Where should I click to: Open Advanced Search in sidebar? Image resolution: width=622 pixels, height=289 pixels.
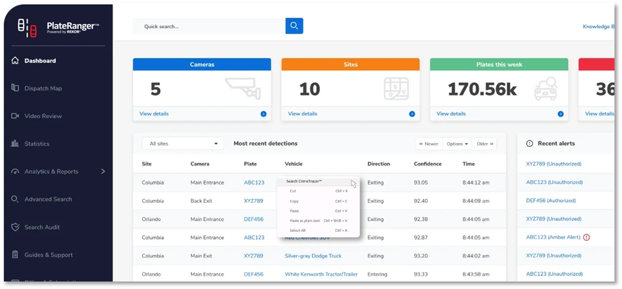point(48,199)
